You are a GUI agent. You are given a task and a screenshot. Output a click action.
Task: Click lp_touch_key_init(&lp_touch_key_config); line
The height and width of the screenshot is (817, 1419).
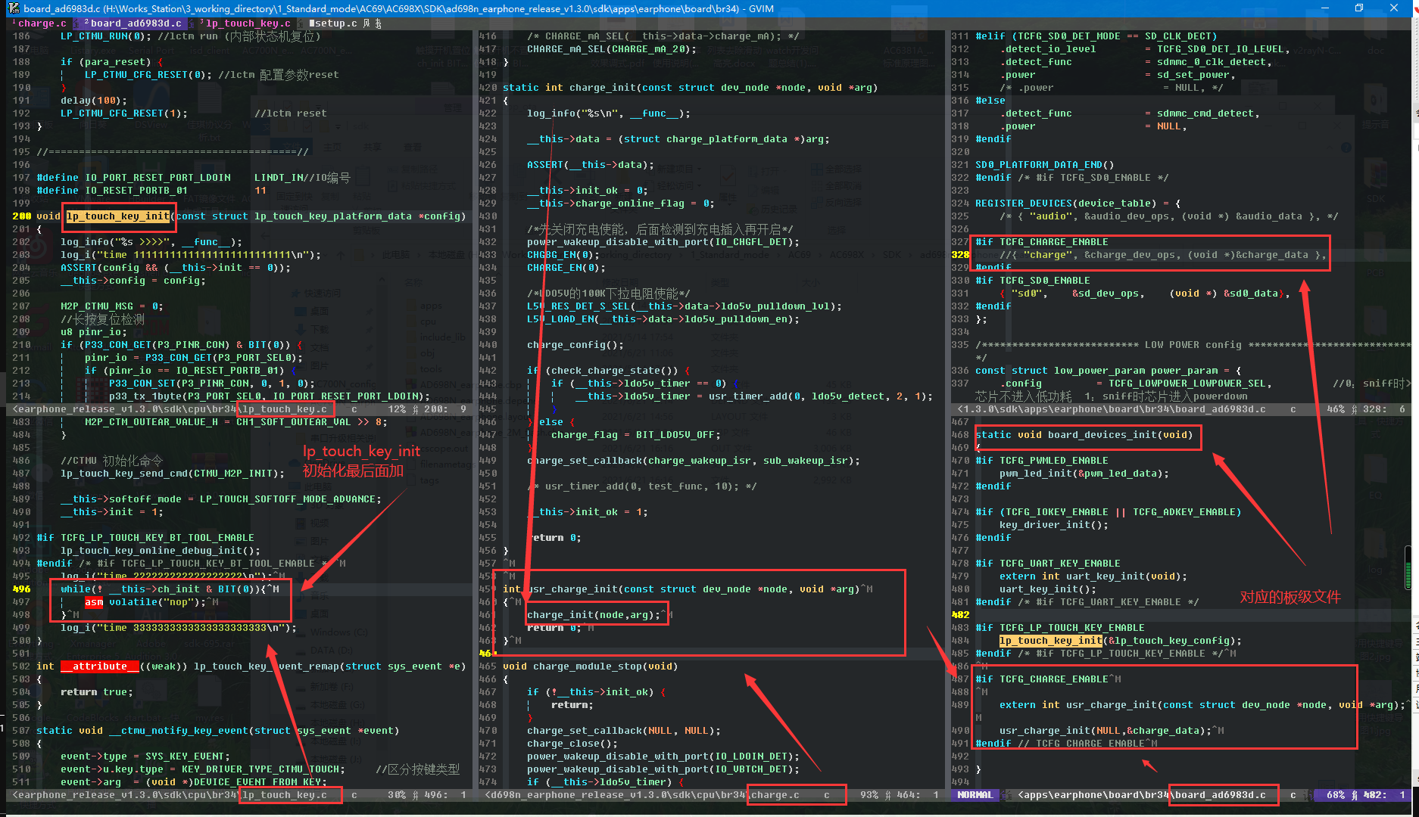point(1120,641)
